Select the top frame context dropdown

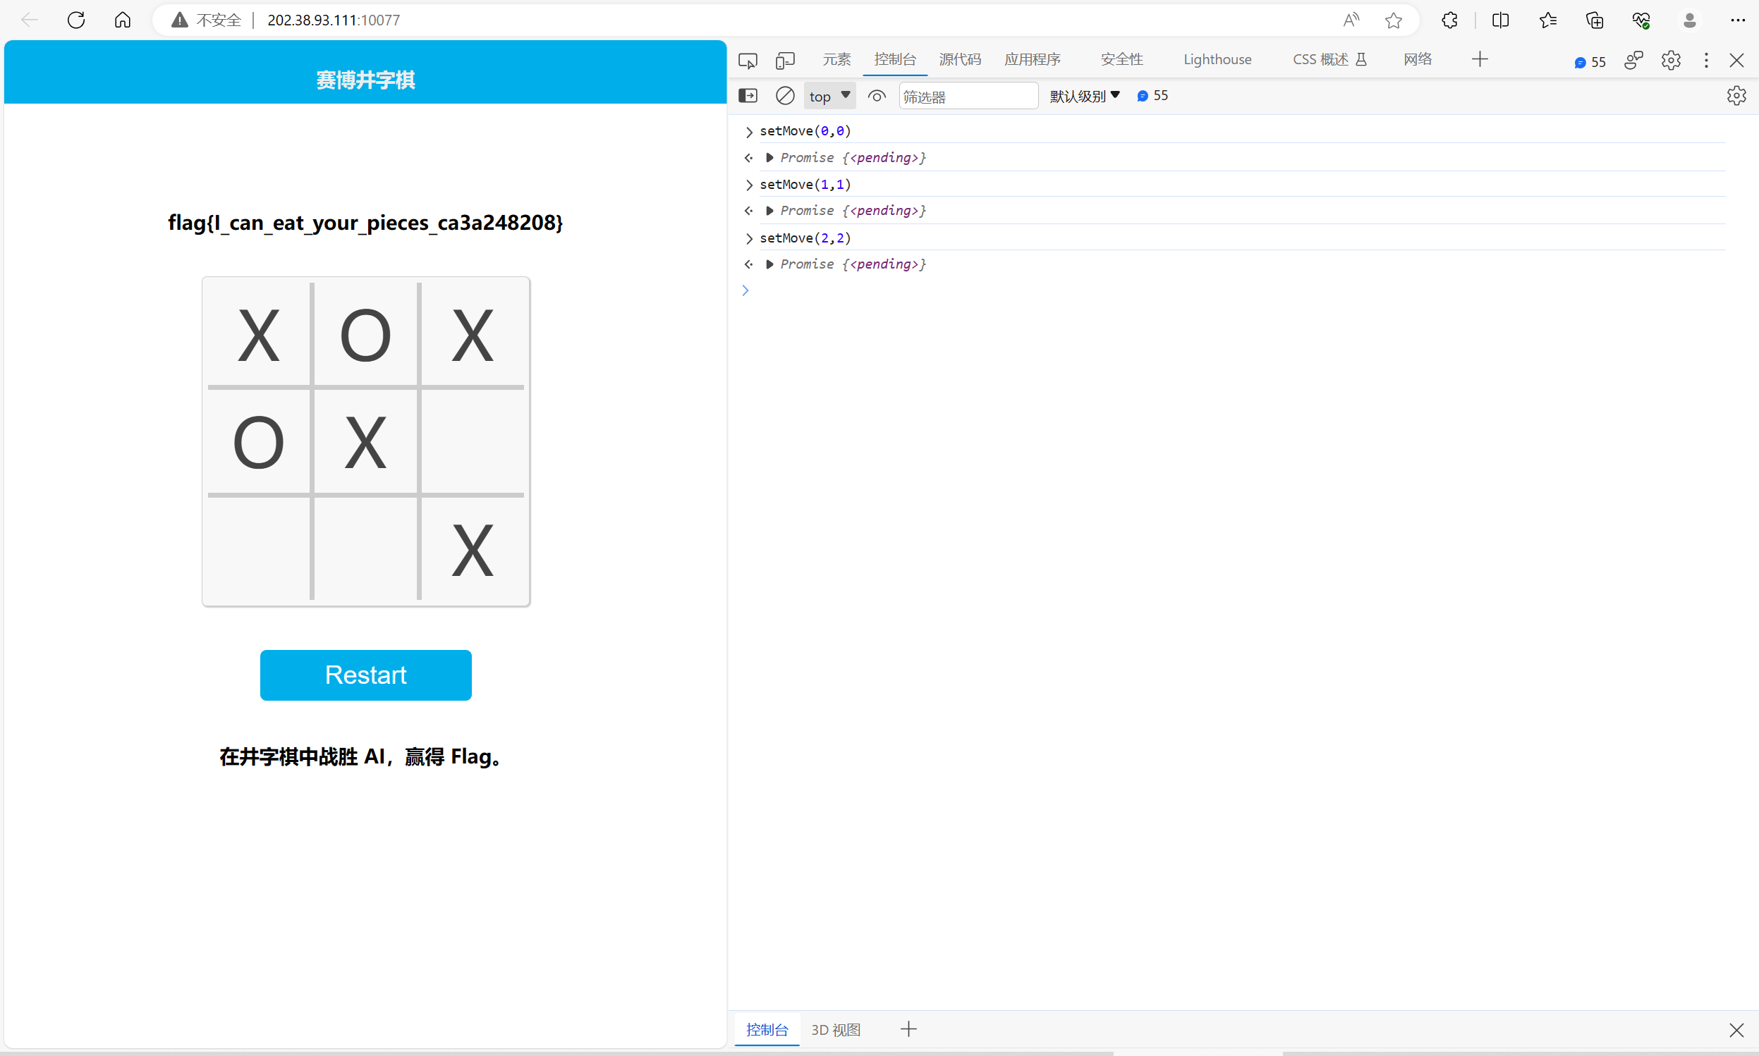pos(829,95)
